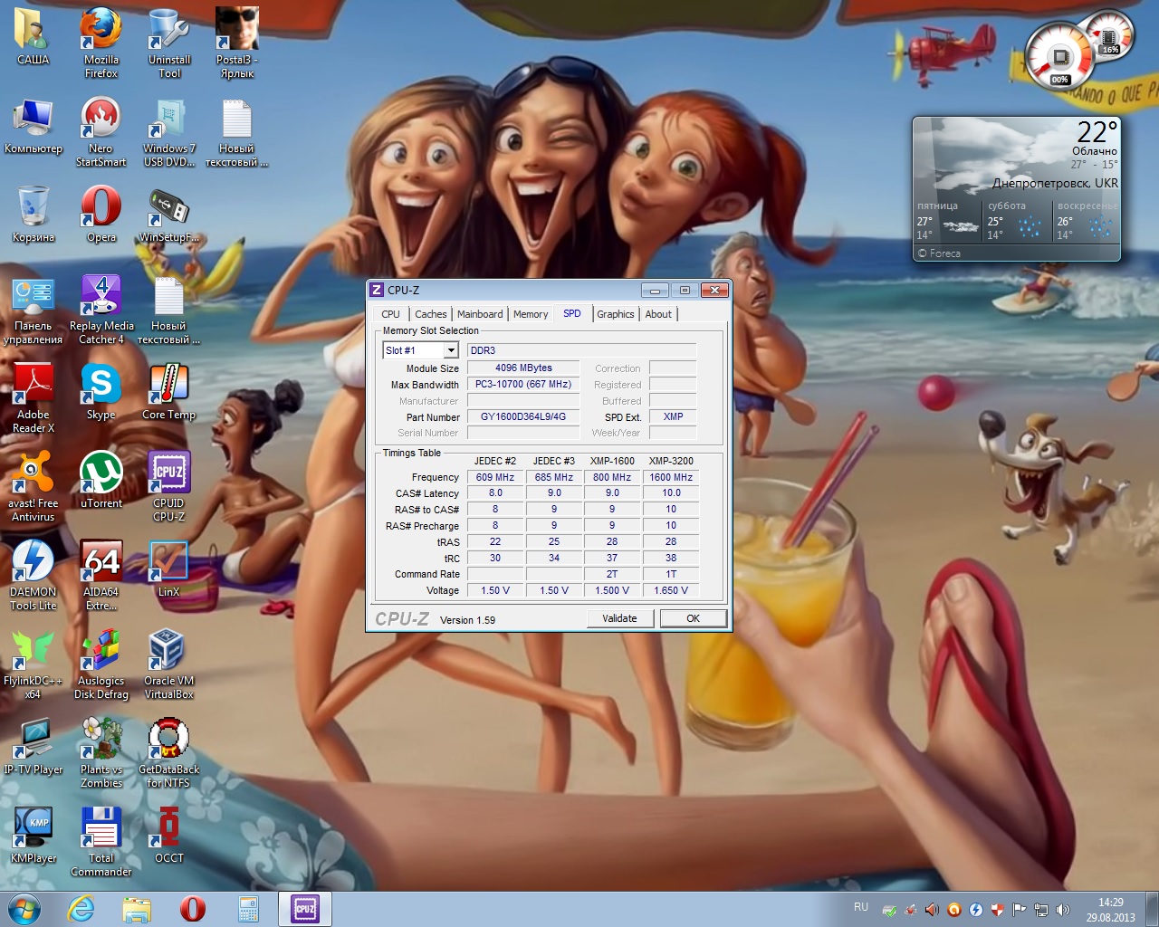
Task: Select avast! Free Antivirus icon
Action: 34,487
